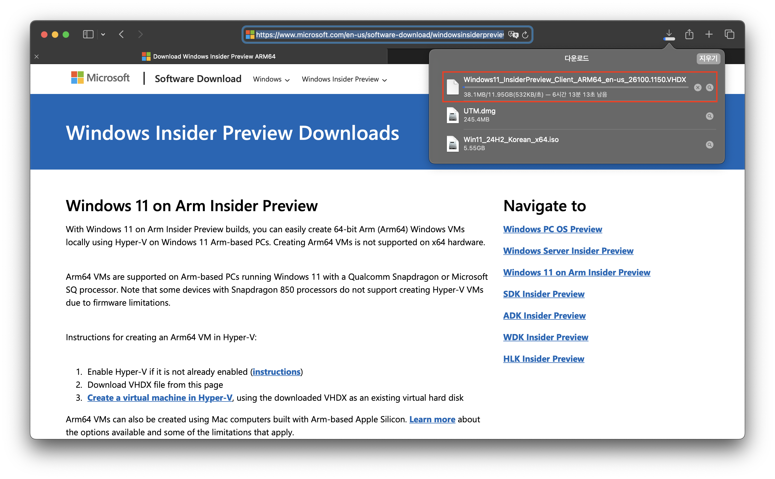775x479 pixels.
Task: Click the green fullscreen window button
Action: [66, 34]
